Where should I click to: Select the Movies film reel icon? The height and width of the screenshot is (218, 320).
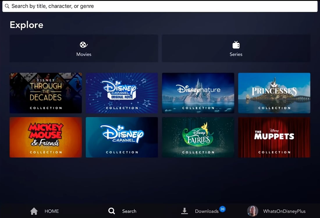point(83,45)
